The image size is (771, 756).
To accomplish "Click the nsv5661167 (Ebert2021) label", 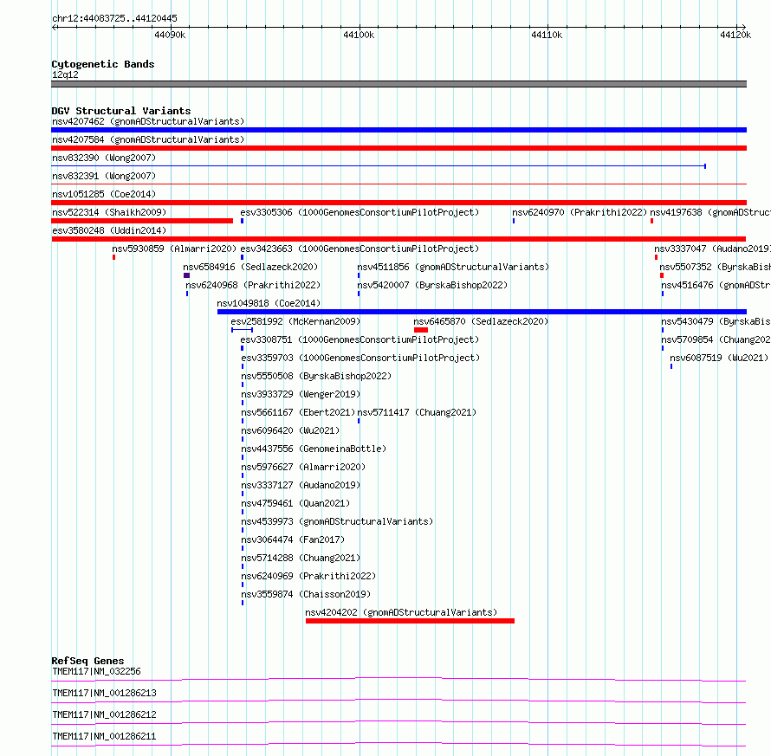I will tap(298, 412).
